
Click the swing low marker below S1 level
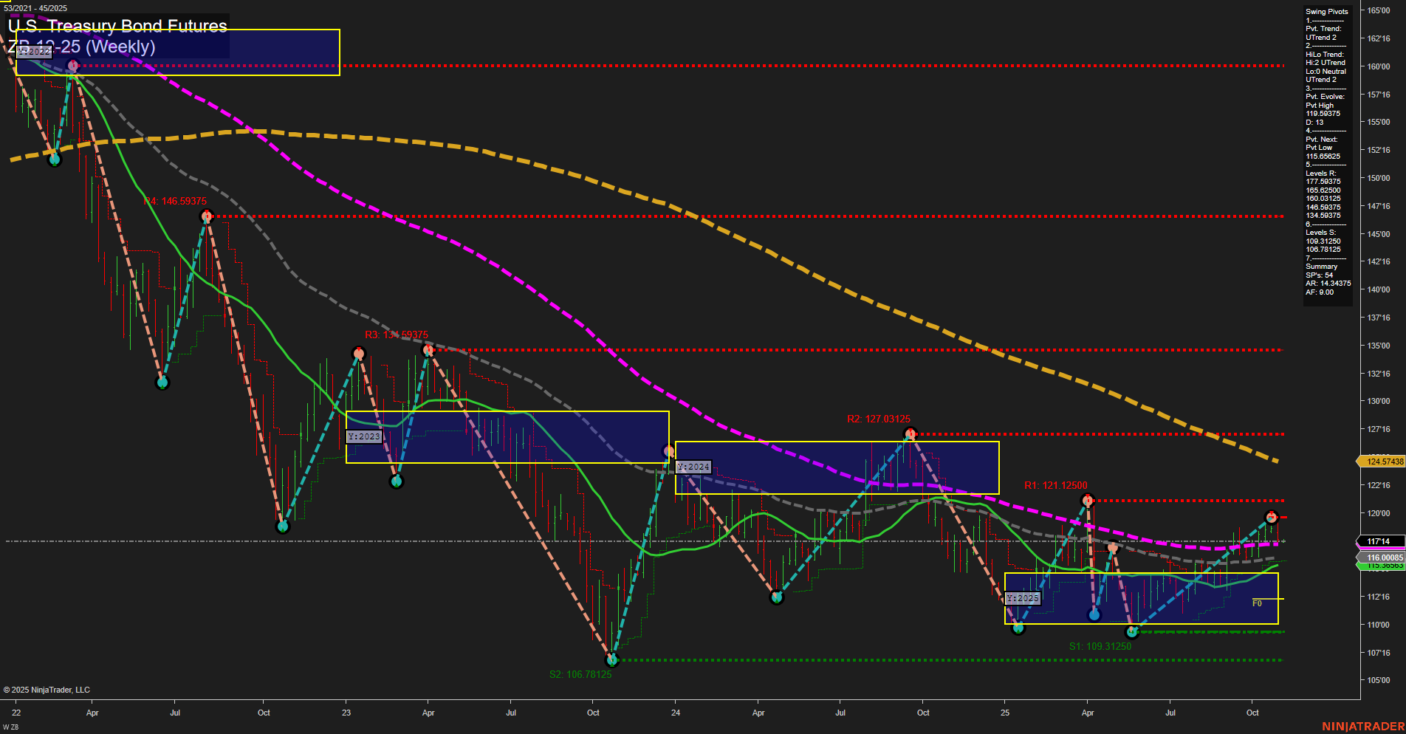[1131, 632]
